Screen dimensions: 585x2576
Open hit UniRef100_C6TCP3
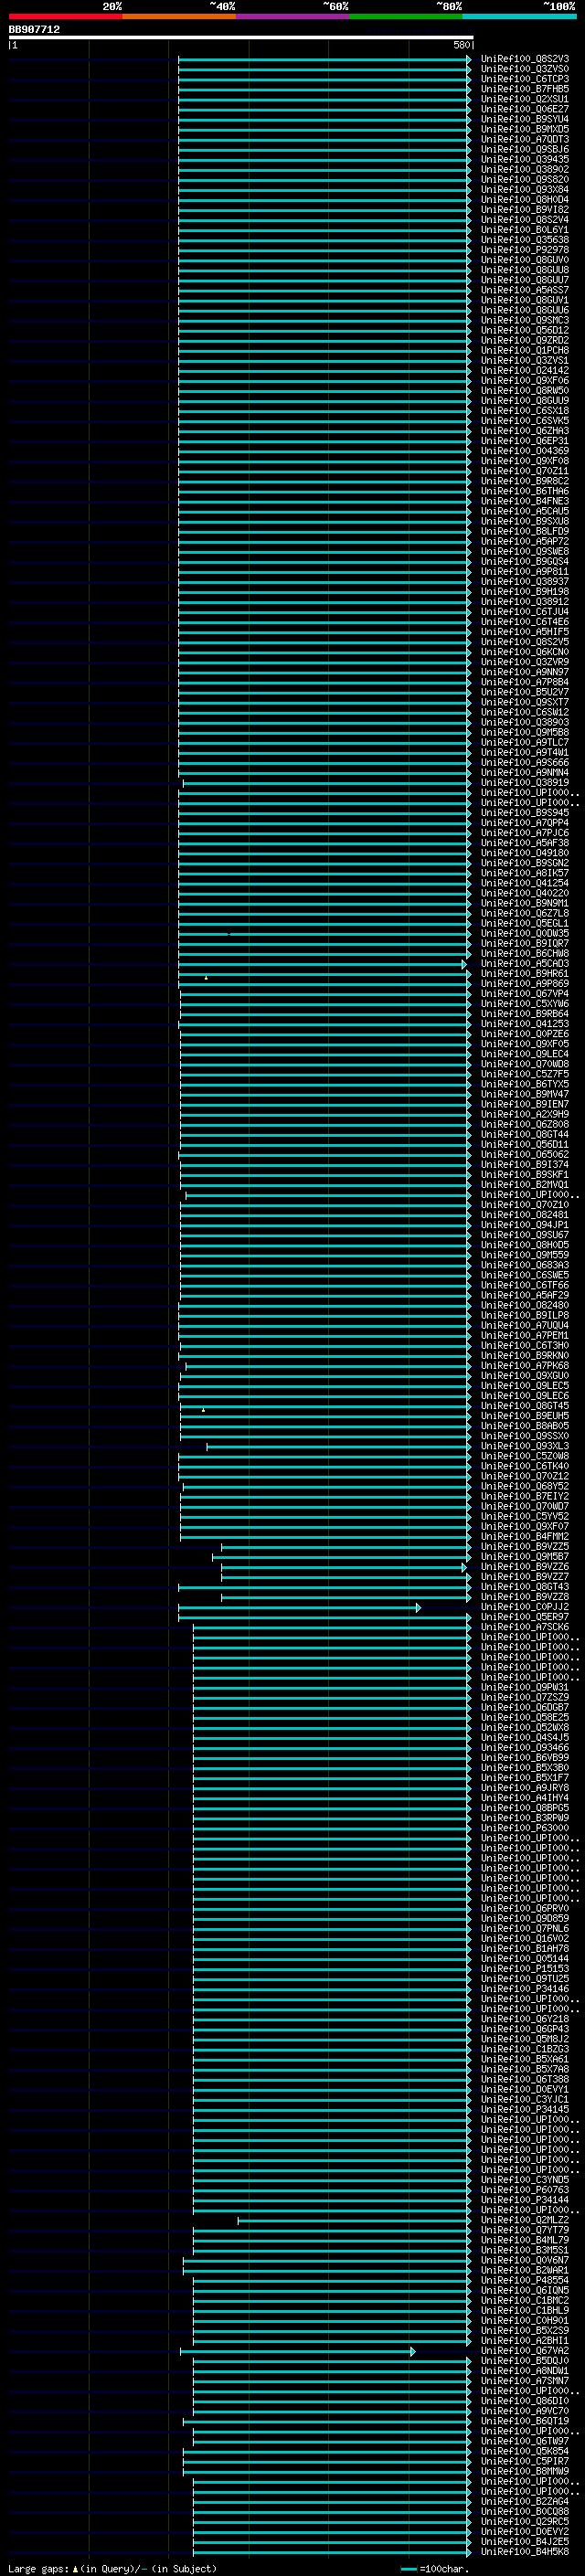pyautogui.click(x=525, y=79)
